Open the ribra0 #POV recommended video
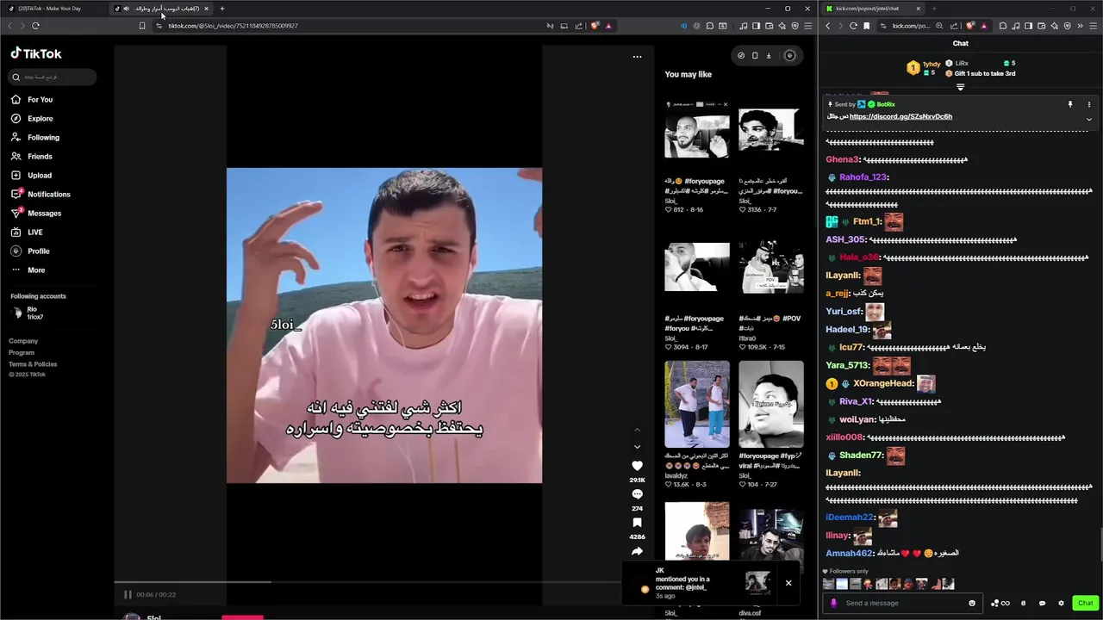The height and width of the screenshot is (620, 1103). [771, 267]
